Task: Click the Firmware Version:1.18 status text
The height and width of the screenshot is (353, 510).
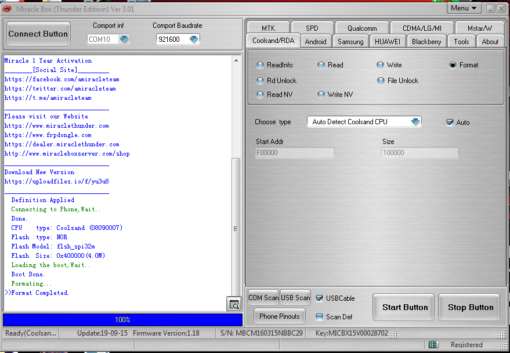Action: [166, 333]
